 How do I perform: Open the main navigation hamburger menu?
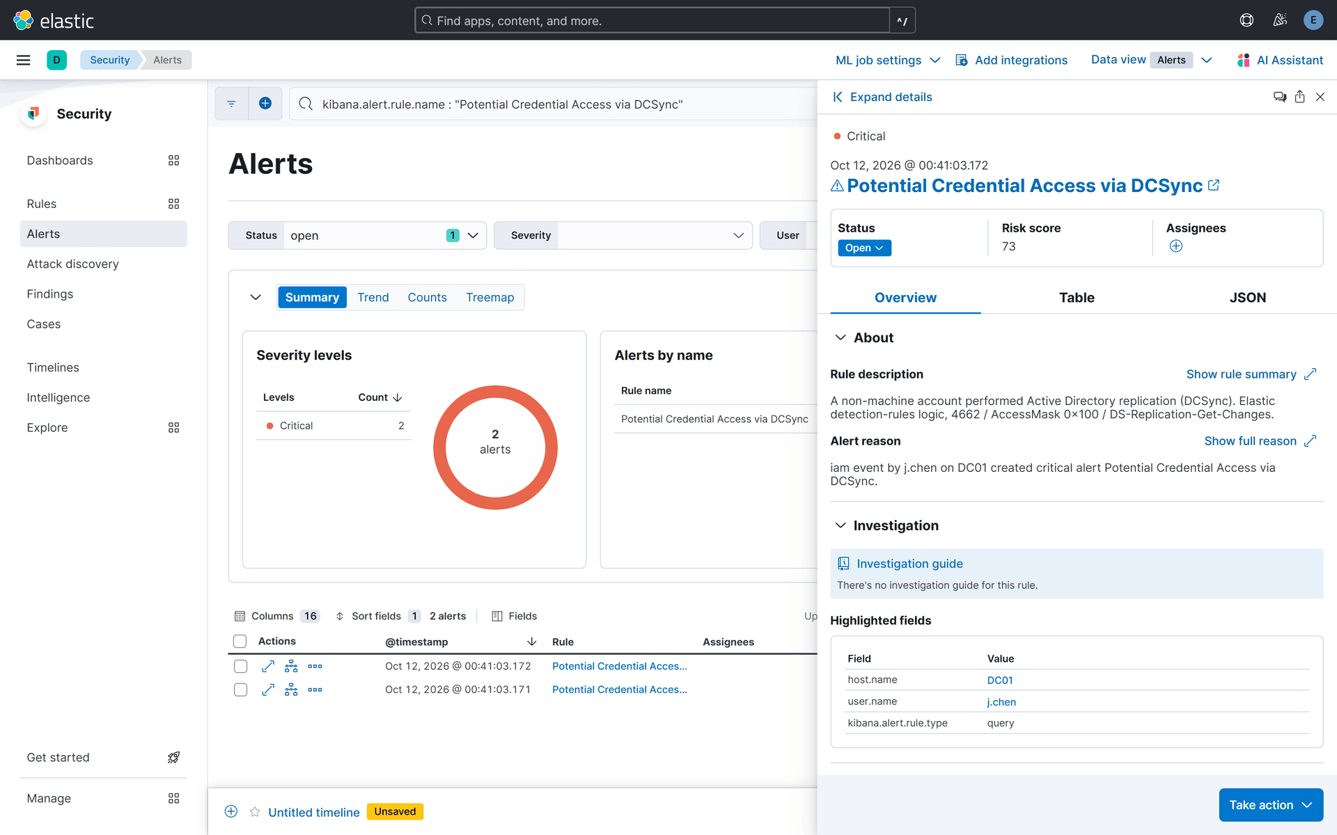click(x=23, y=60)
